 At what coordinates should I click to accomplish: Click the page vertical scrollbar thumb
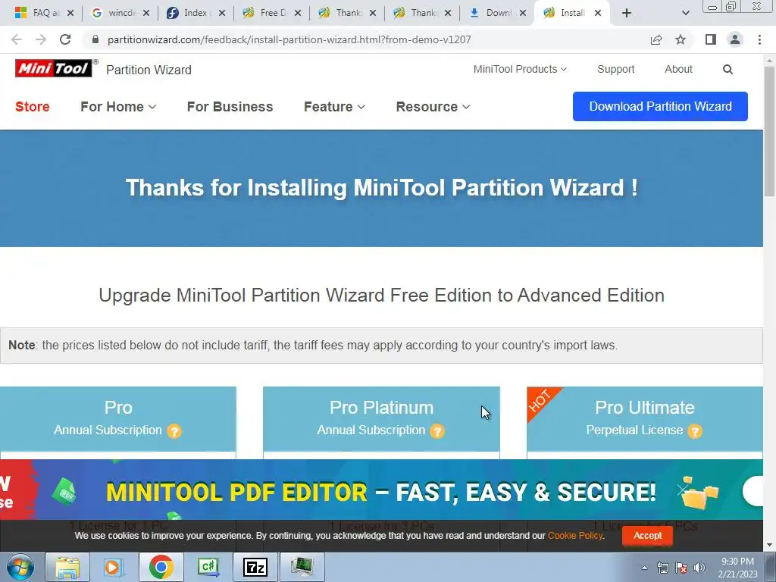[770, 131]
